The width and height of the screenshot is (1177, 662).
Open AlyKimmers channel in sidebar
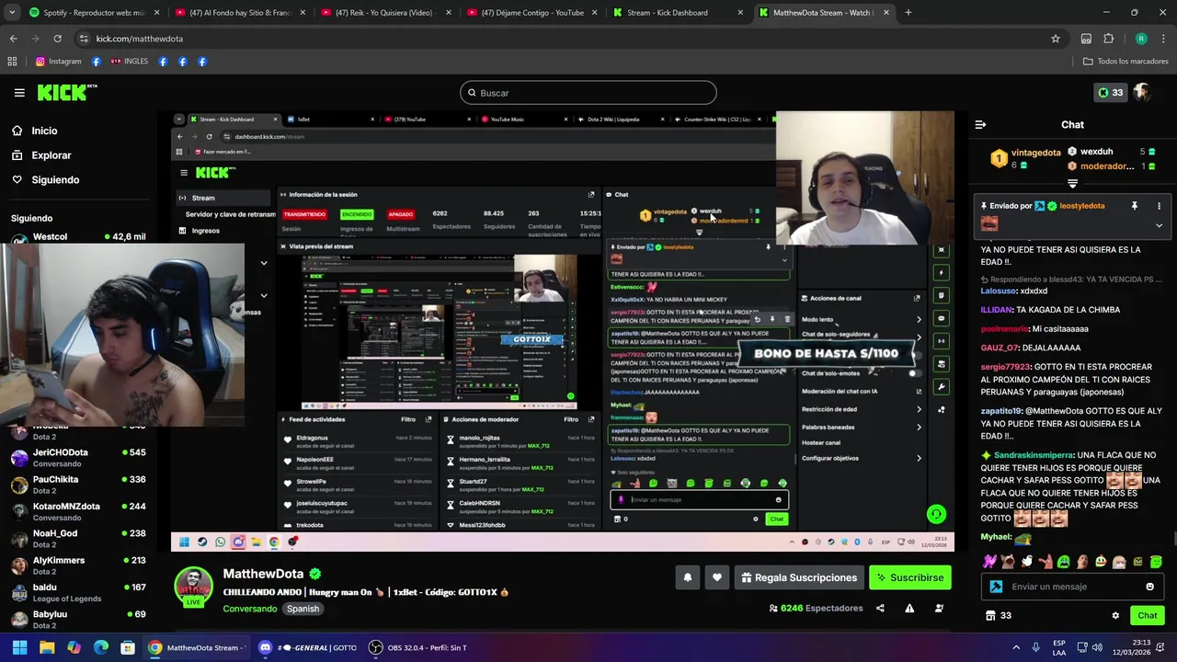(77, 565)
